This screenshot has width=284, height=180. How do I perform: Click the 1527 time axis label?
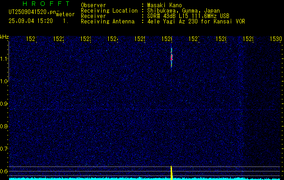pyautogui.click(x=194, y=39)
